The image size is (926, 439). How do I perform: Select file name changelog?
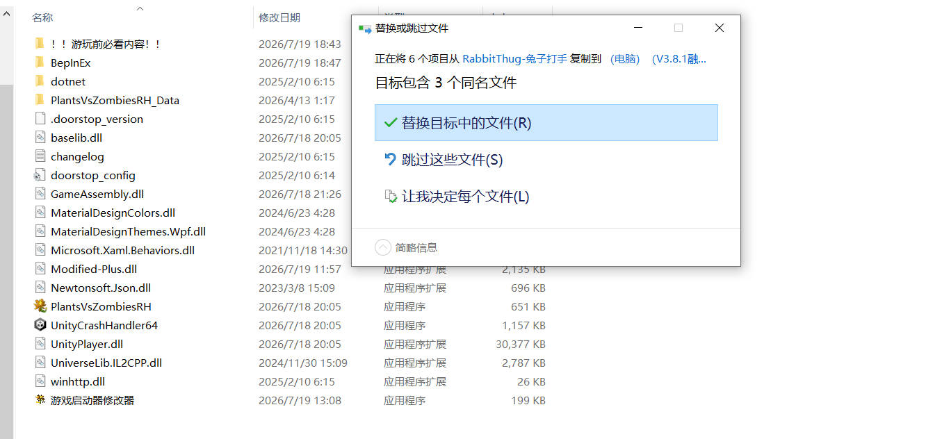coord(77,156)
